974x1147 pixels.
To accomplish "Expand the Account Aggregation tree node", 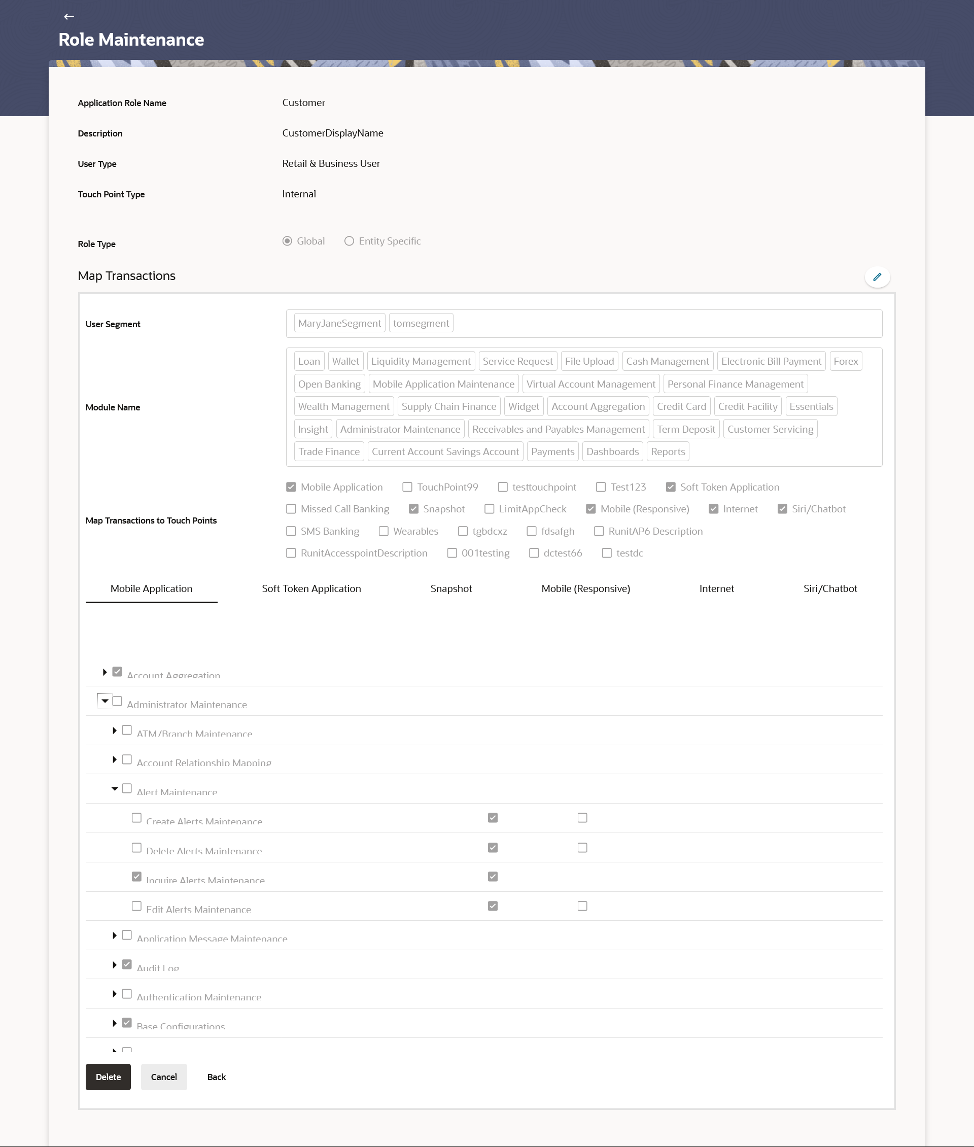I will click(x=105, y=672).
